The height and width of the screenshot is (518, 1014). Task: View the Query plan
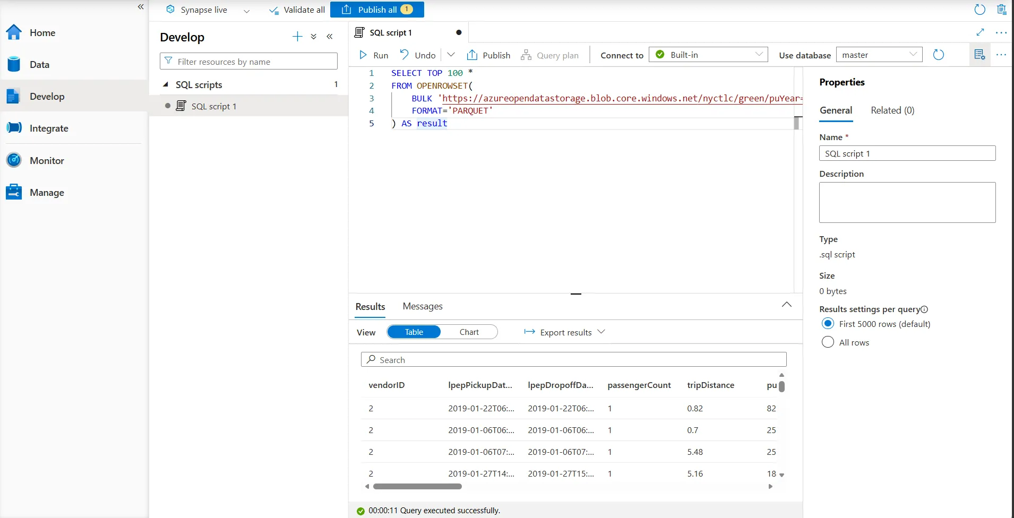(549, 55)
